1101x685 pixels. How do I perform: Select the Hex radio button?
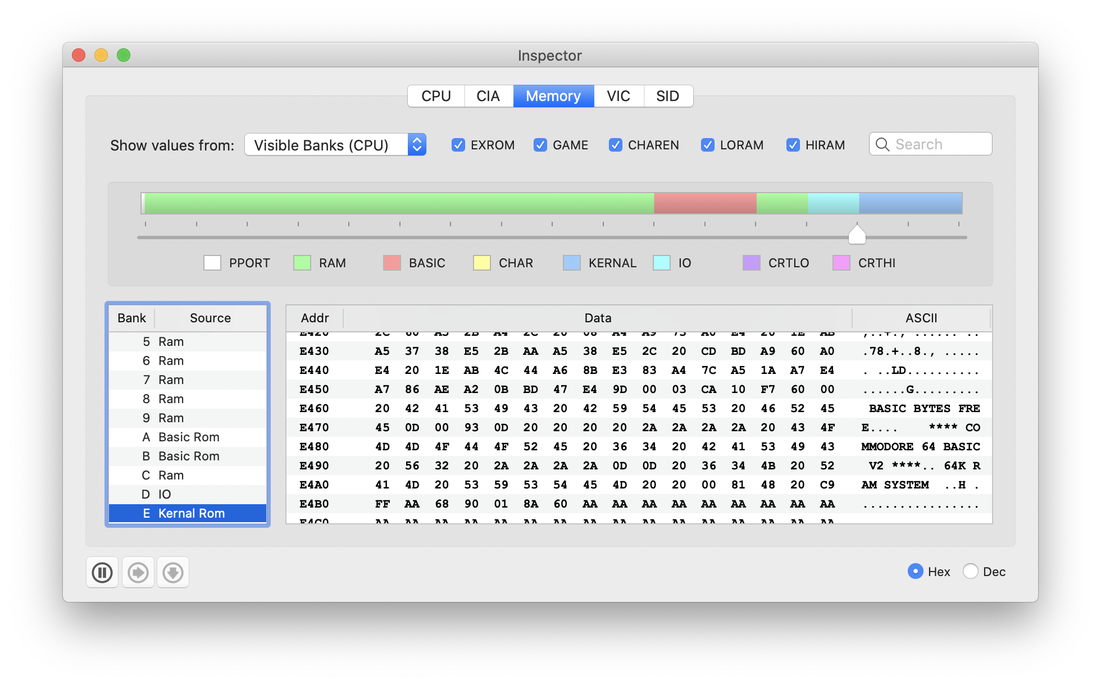coord(916,572)
